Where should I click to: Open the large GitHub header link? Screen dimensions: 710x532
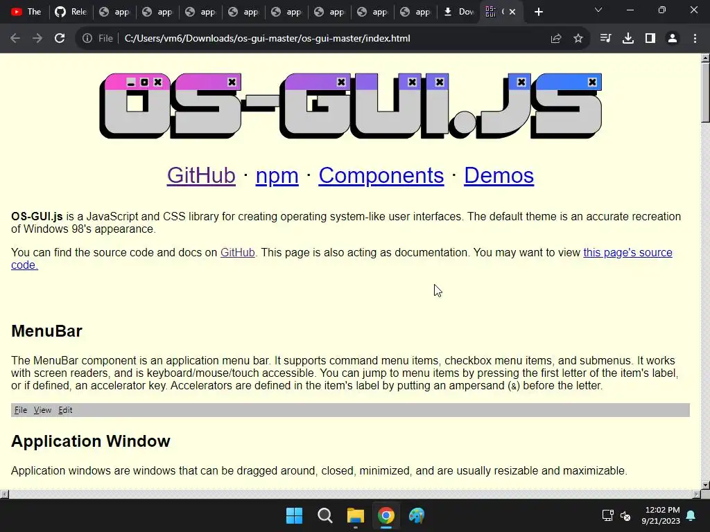tap(201, 175)
